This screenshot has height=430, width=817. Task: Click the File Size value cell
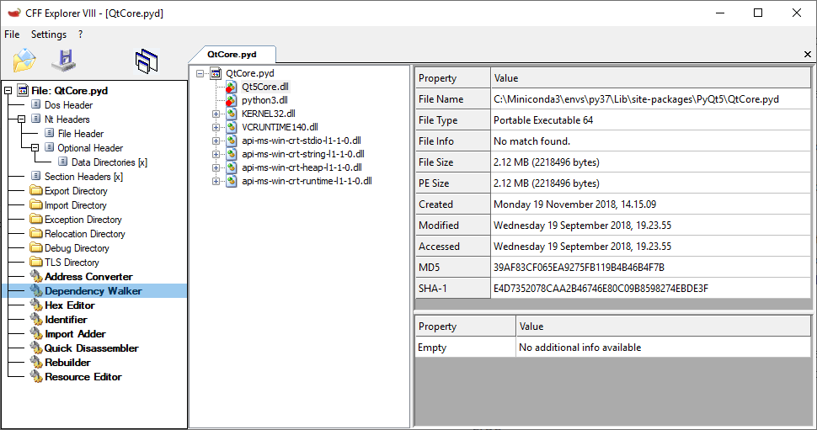pos(651,162)
